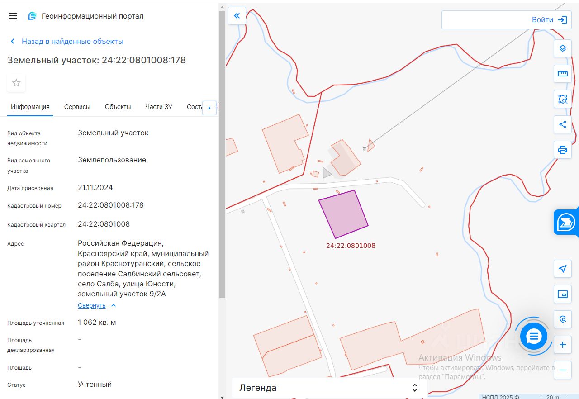This screenshot has height=399, width=579.
Task: Open the hamburger main menu
Action: click(x=13, y=16)
